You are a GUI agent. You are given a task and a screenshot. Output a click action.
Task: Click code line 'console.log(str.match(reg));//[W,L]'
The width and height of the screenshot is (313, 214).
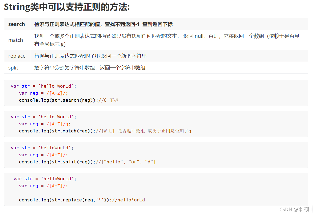coord(67,131)
